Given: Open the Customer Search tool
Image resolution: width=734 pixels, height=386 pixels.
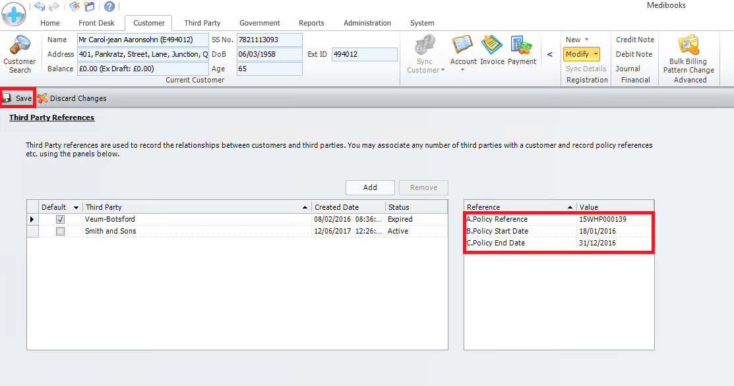Looking at the screenshot, I should [19, 54].
